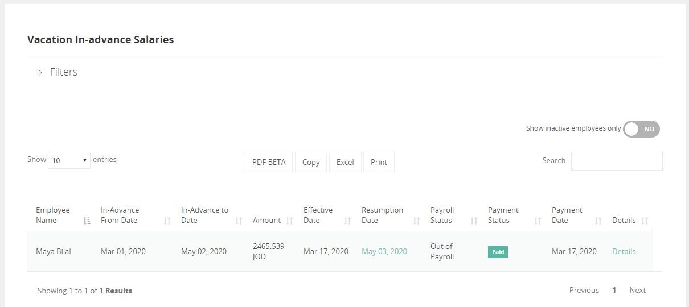This screenshot has width=689, height=307.
Task: Click the Amount column header text
Action: [x=266, y=221]
